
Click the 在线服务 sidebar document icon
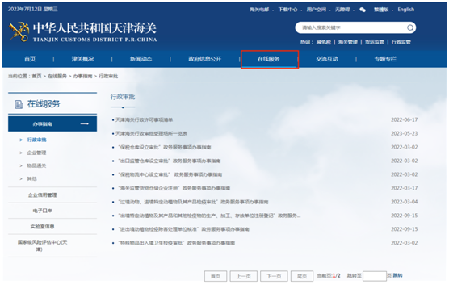point(19,104)
